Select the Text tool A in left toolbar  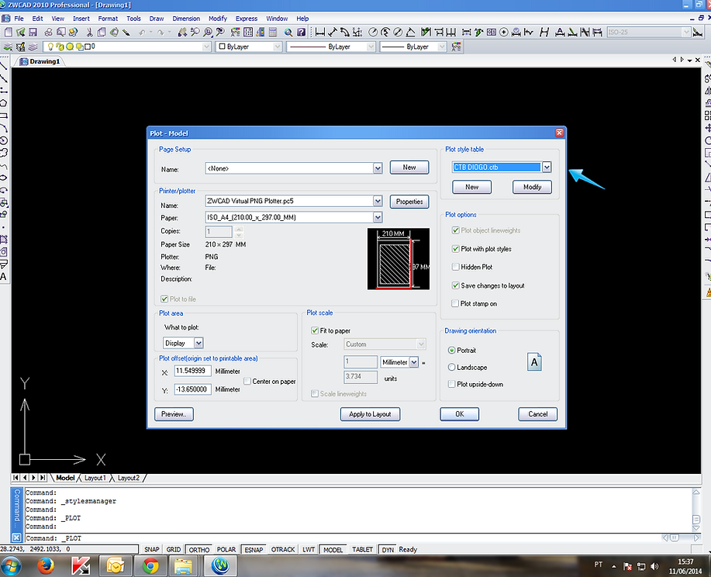click(x=4, y=277)
